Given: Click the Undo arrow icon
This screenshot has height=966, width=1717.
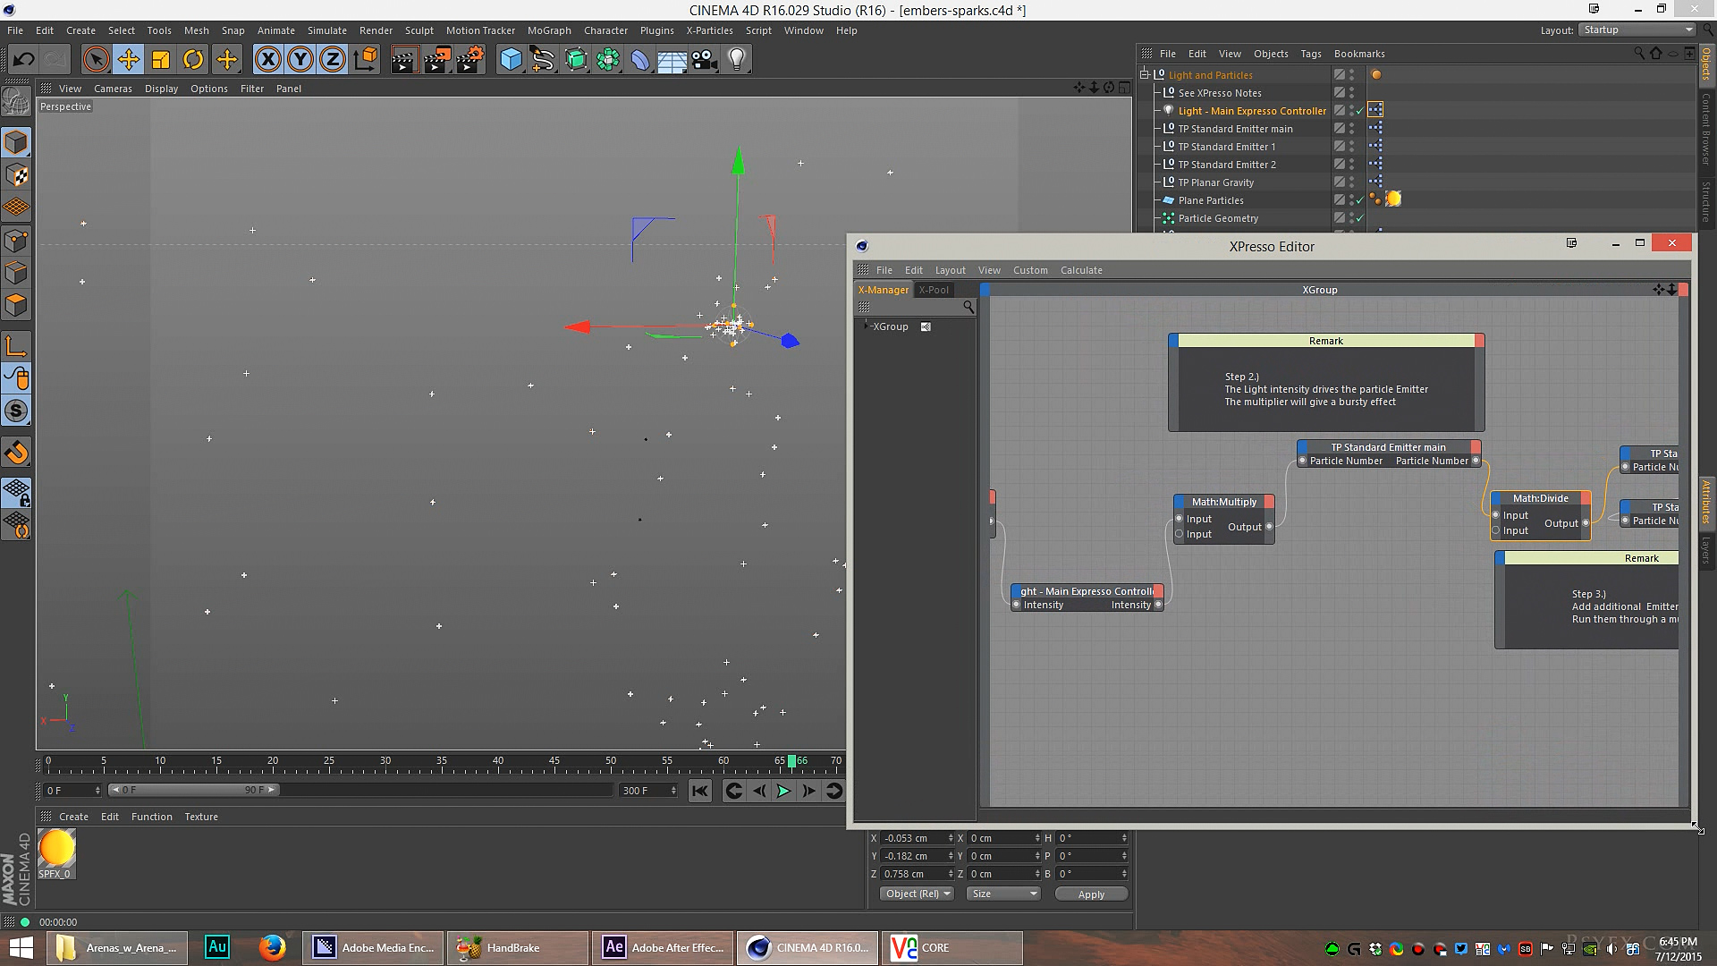Looking at the screenshot, I should pos(24,60).
